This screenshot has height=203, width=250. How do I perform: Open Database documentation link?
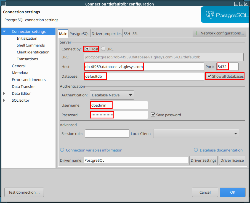pyautogui.click(x=221, y=150)
